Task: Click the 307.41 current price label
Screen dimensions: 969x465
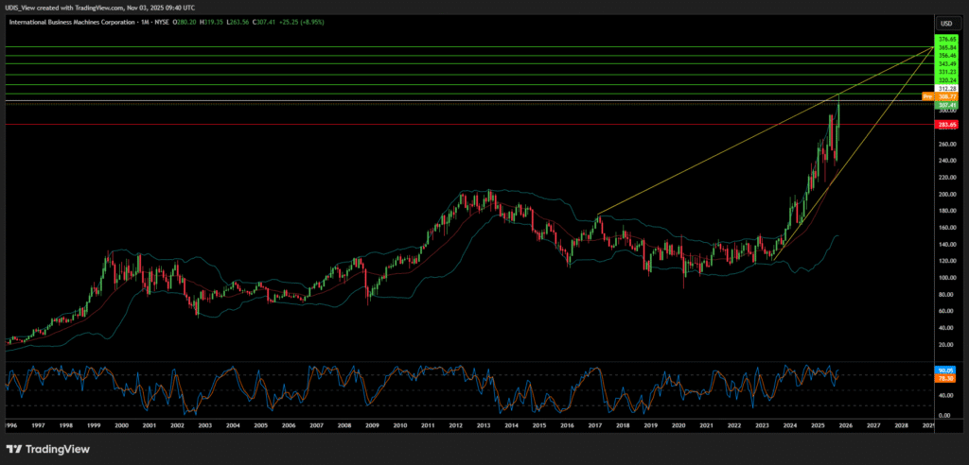Action: point(947,105)
